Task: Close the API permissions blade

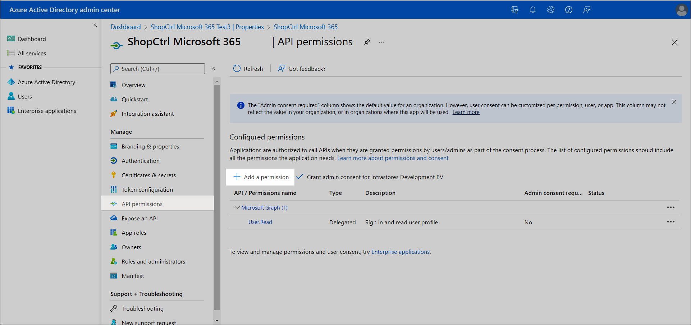Action: [674, 42]
